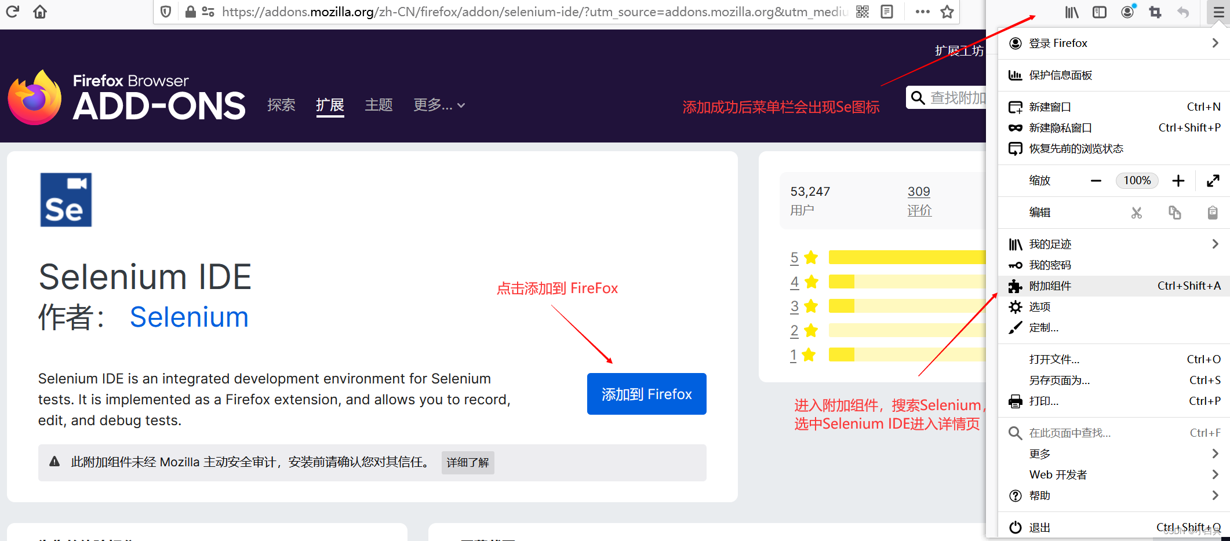1230x541 pixels.
Task: Toggle reader view icon in address bar
Action: 887,12
